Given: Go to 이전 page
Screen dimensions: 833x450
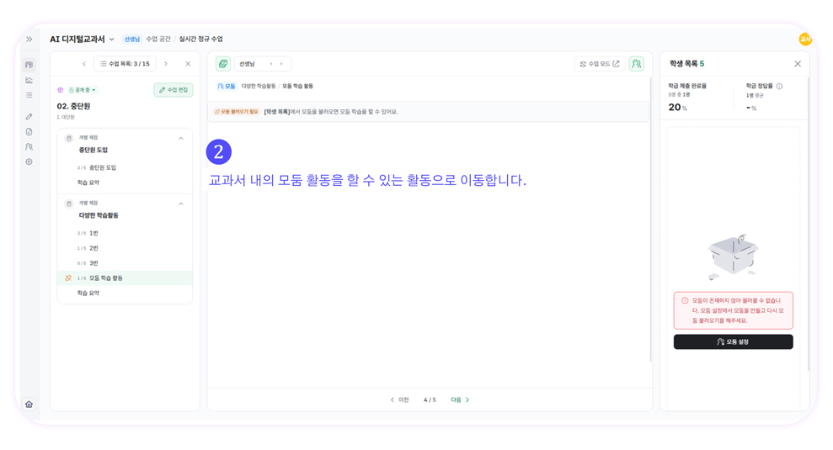Looking at the screenshot, I should click(x=400, y=400).
